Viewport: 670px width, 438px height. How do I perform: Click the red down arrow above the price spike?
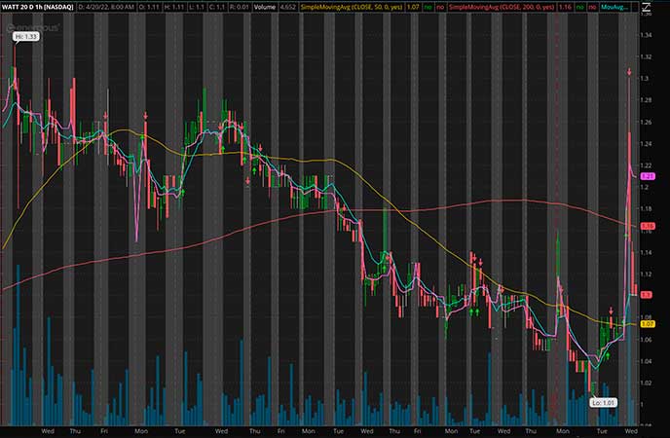coord(629,74)
